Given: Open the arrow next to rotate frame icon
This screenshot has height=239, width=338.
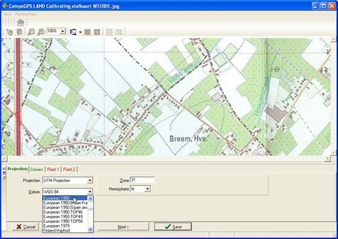Looking at the screenshot, I should click(x=80, y=32).
